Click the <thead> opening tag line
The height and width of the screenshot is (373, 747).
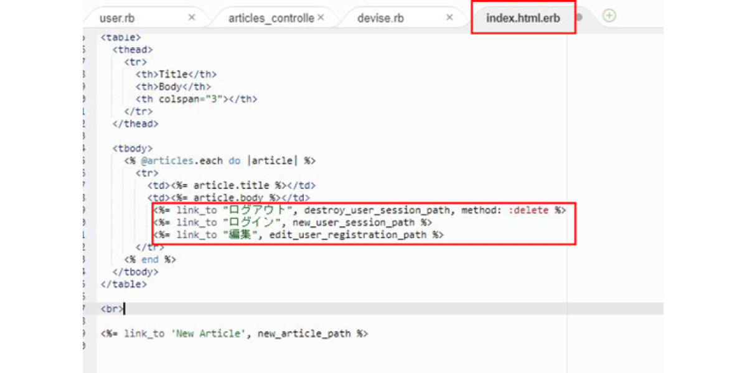pyautogui.click(x=133, y=50)
